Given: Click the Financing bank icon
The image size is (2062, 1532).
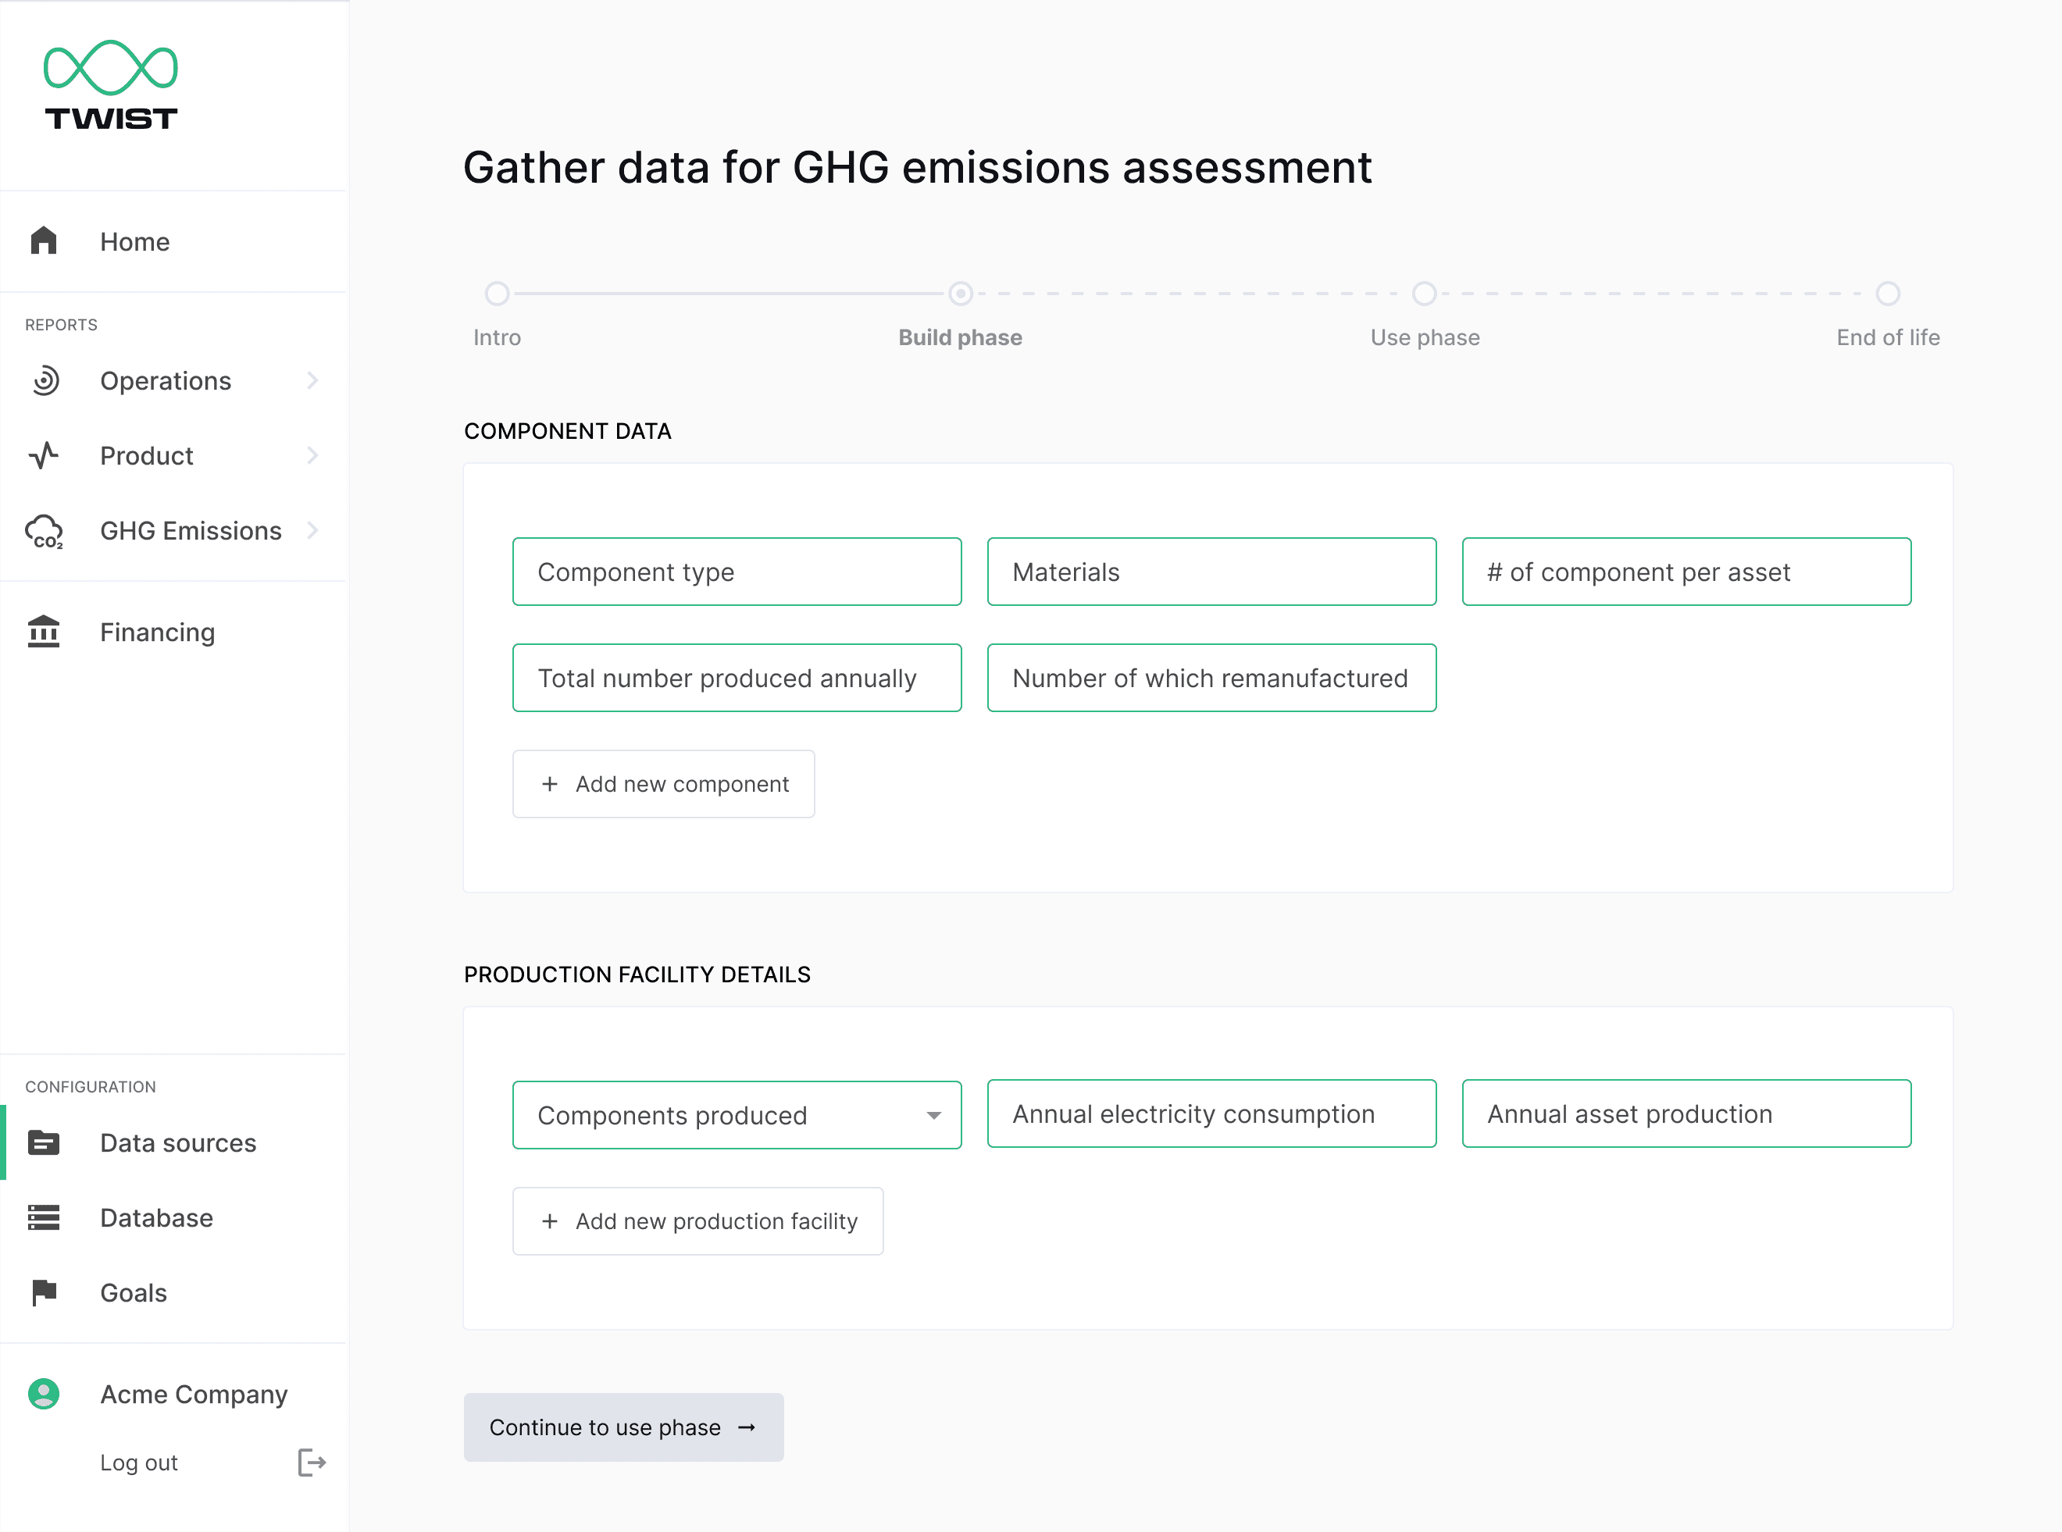Looking at the screenshot, I should pyautogui.click(x=44, y=632).
